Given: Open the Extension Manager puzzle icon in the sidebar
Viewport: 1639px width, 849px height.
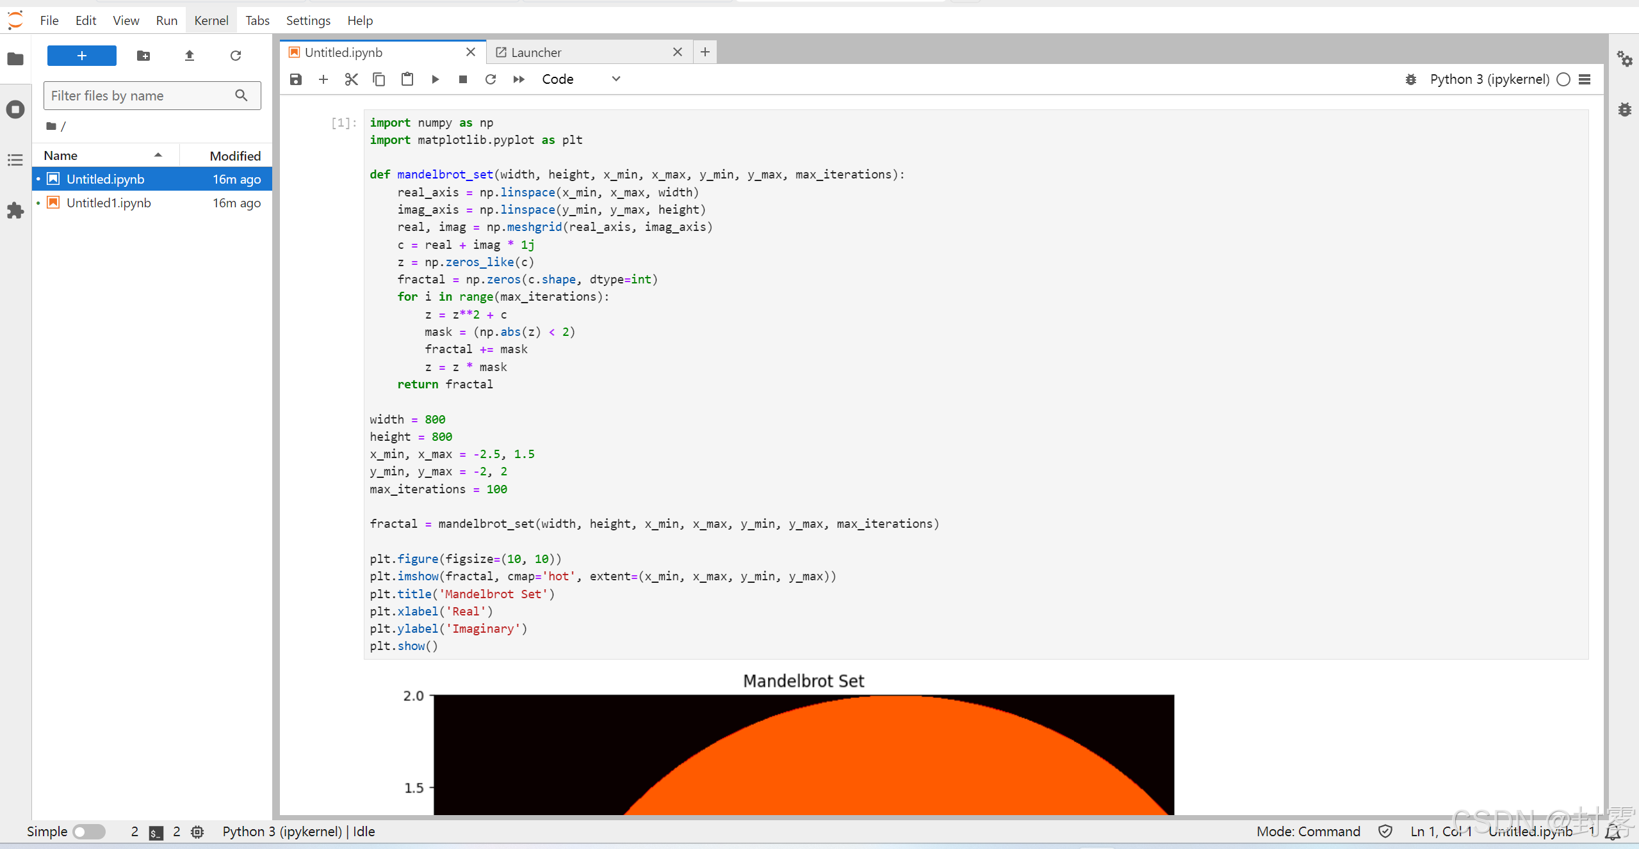Looking at the screenshot, I should 15,210.
